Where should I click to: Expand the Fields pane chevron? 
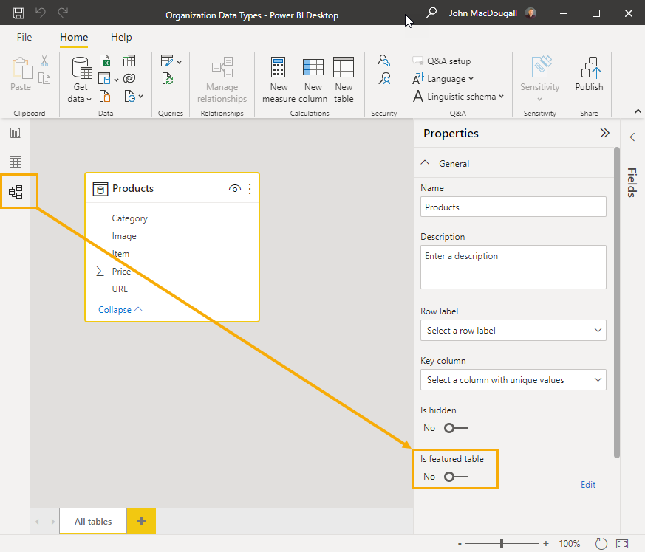632,137
